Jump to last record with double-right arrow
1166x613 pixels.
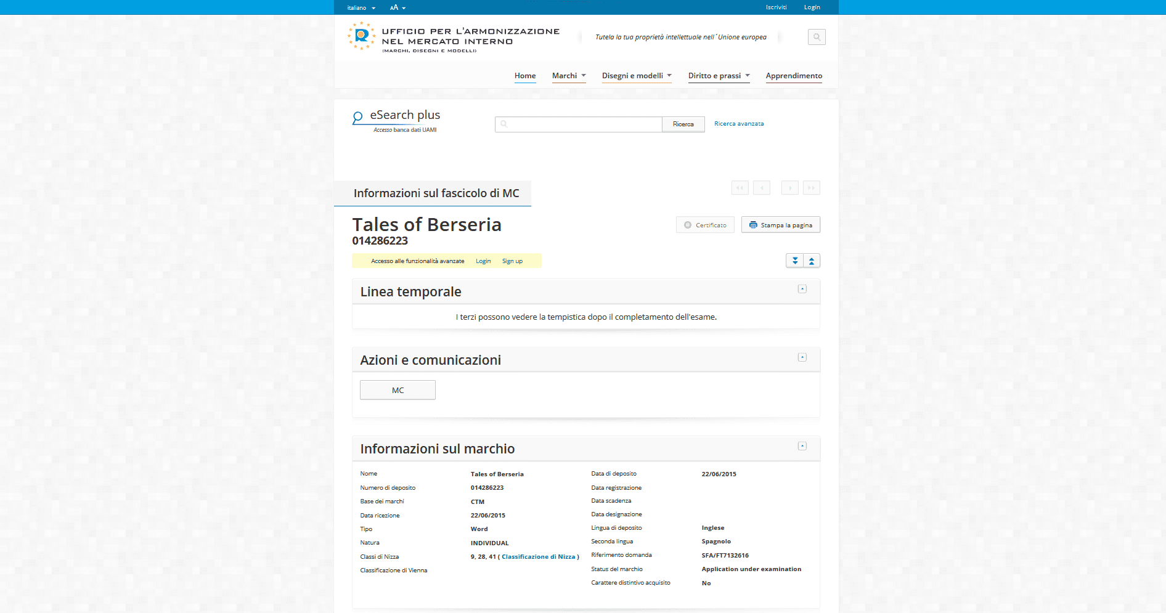point(811,188)
